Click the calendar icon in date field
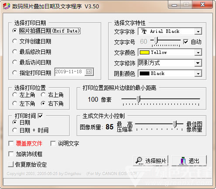Image resolution: width=216 pixels, height=189 pixels. pos(89,71)
